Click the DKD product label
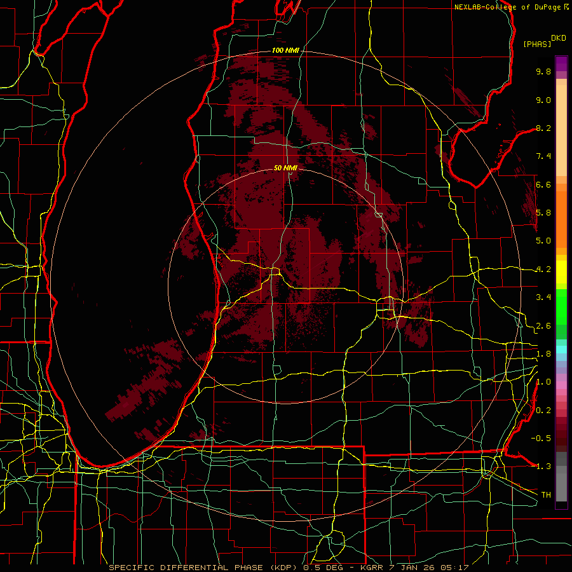This screenshot has height=572, width=572. (x=559, y=38)
